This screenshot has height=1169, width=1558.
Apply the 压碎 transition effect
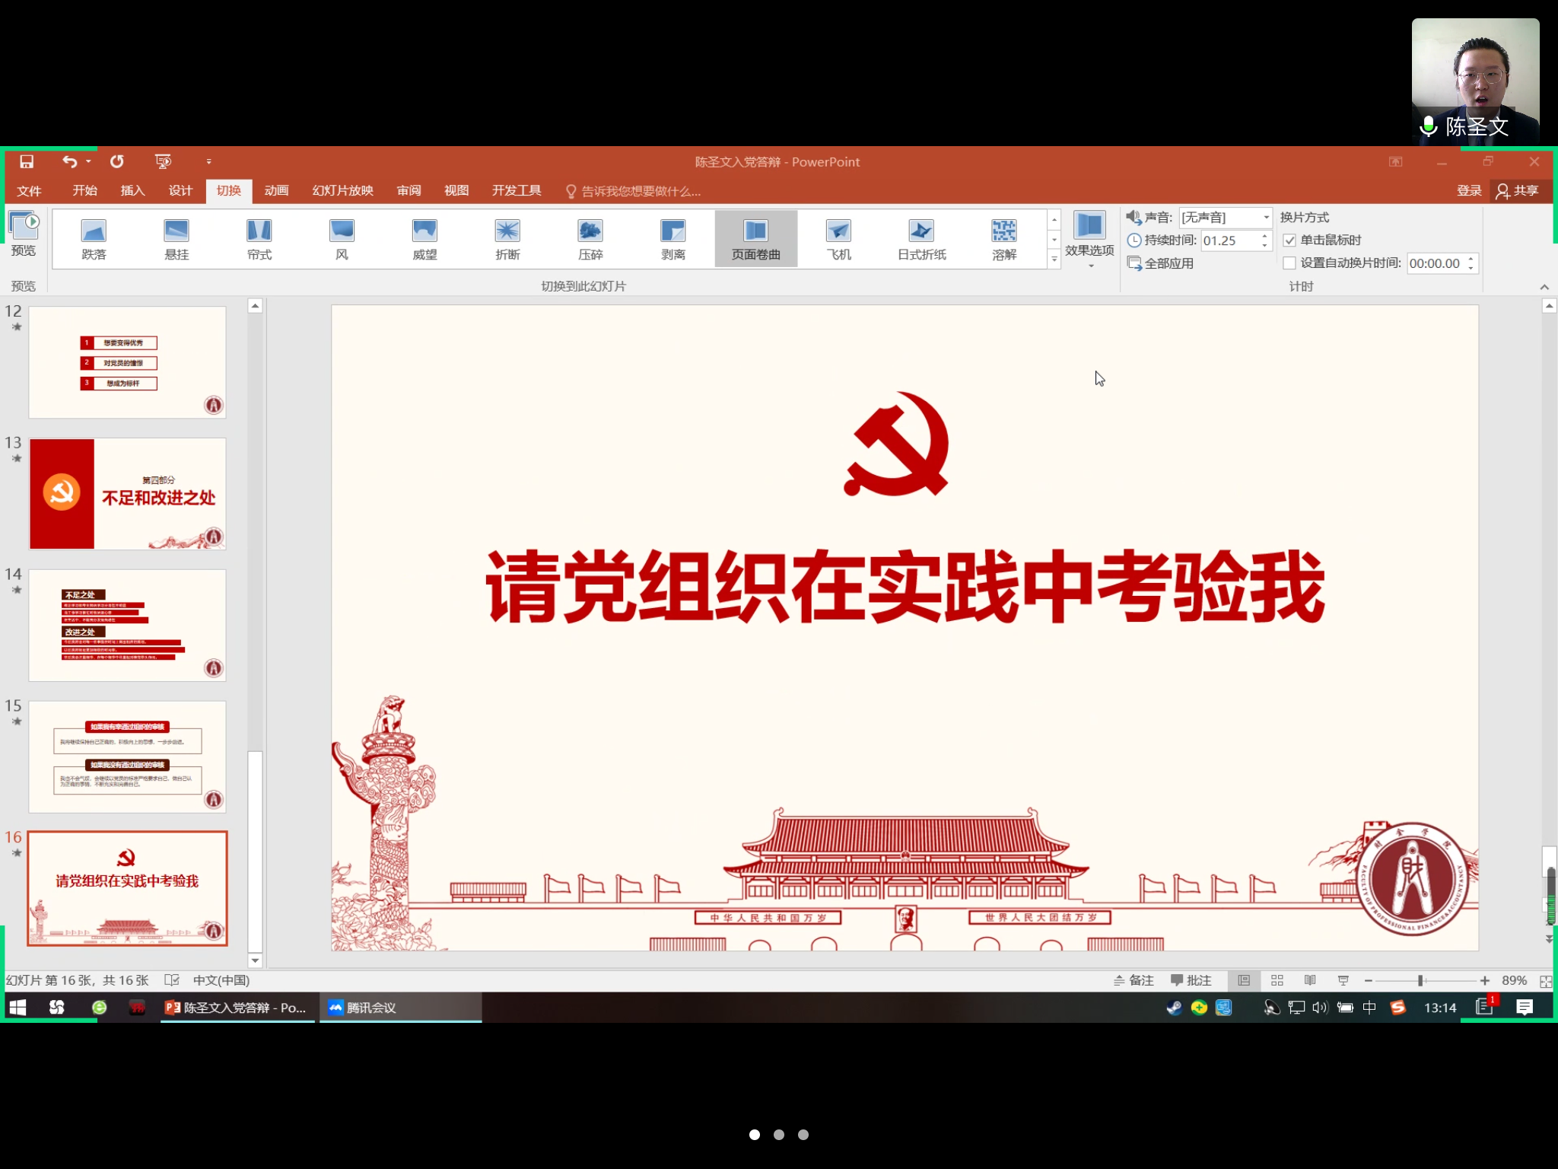click(x=590, y=238)
